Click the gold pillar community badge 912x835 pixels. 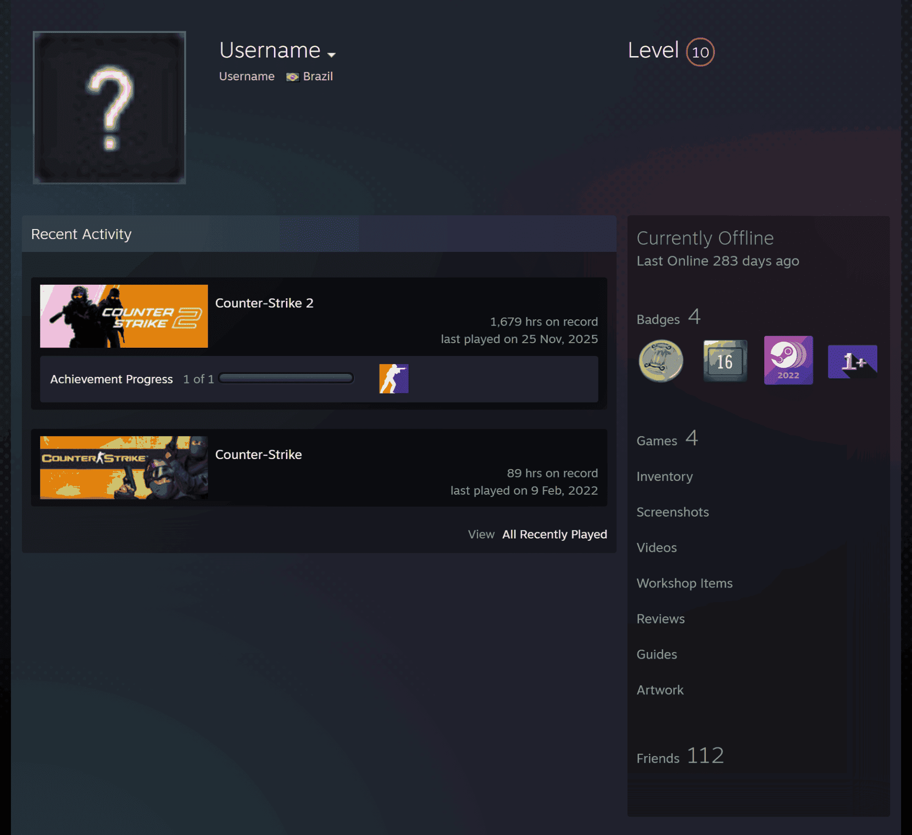pos(661,361)
